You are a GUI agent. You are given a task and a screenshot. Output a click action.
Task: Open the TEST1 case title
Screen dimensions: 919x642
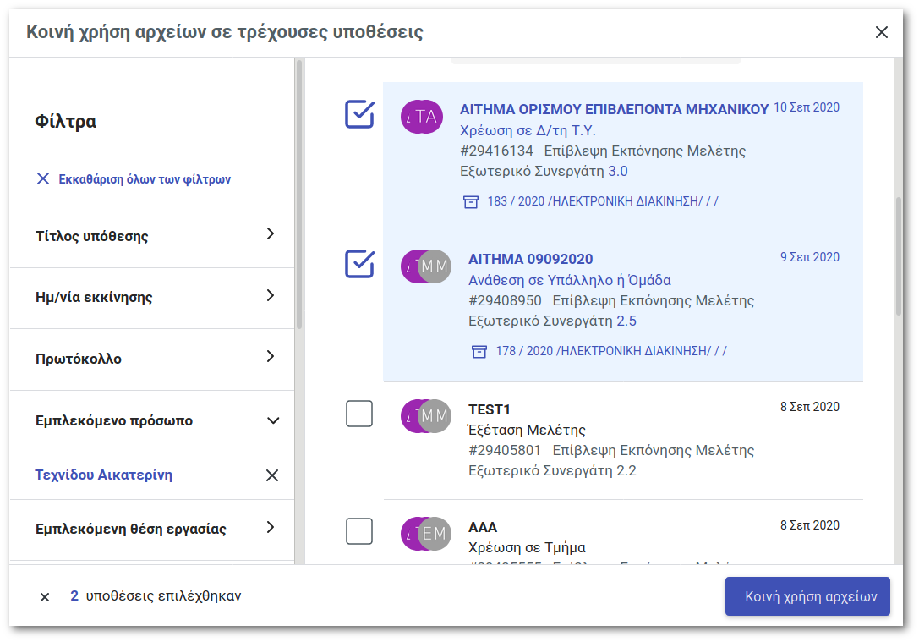[x=490, y=409]
